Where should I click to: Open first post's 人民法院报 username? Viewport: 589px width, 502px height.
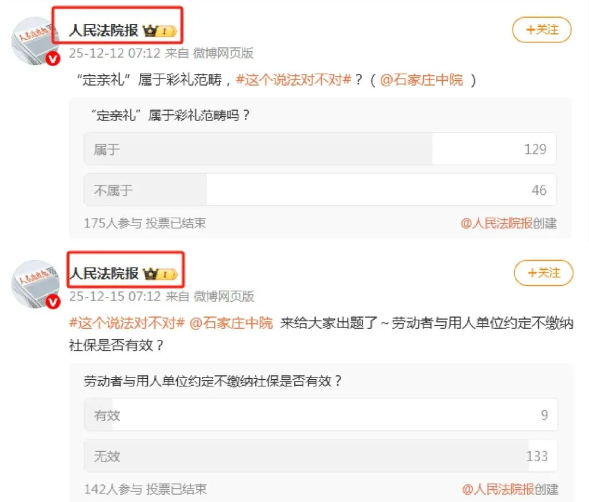104,31
